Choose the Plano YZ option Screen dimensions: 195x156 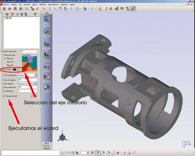pyautogui.click(x=4, y=62)
